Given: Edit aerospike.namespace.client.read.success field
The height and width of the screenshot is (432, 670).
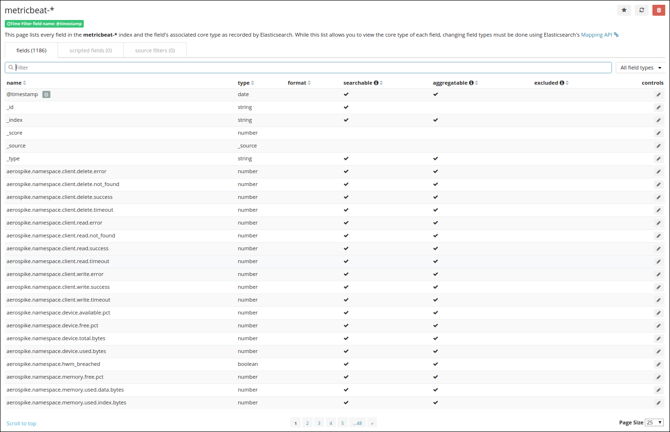Looking at the screenshot, I should 659,249.
